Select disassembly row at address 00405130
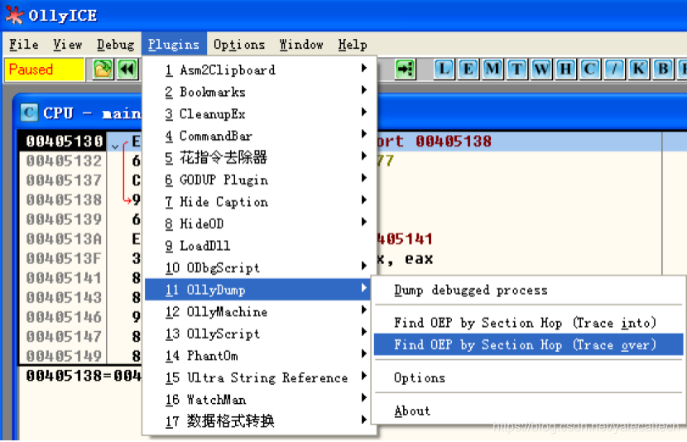 (65, 141)
